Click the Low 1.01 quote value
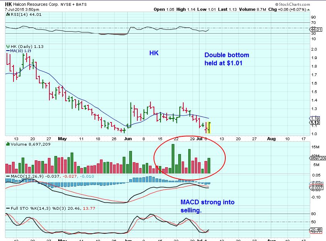Screen dimensions: 326x241 point(206,9)
